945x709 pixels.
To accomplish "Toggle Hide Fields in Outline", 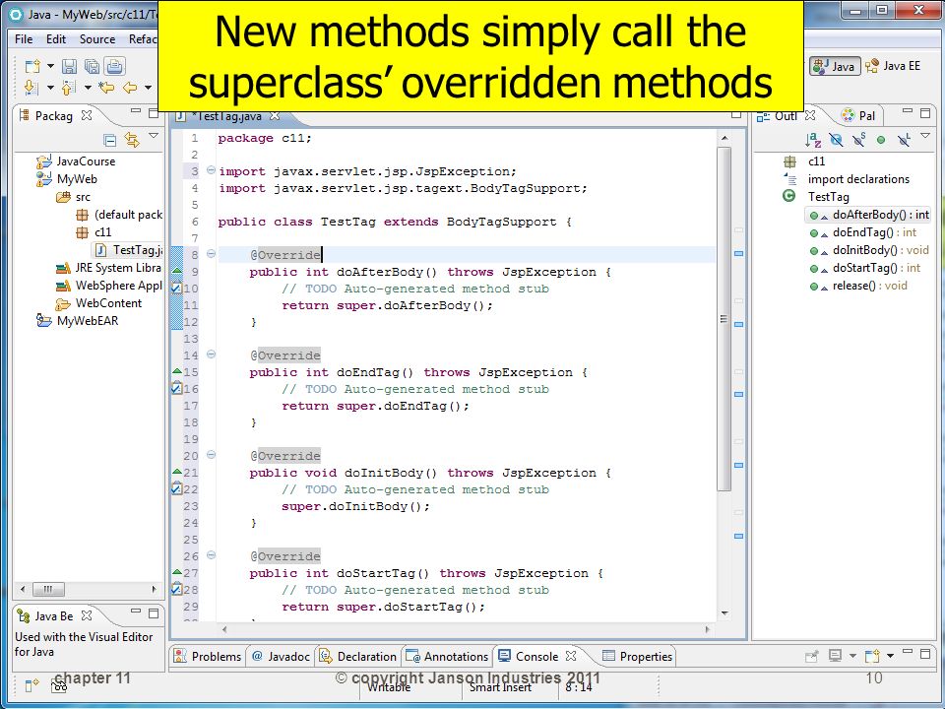I will pyautogui.click(x=836, y=140).
